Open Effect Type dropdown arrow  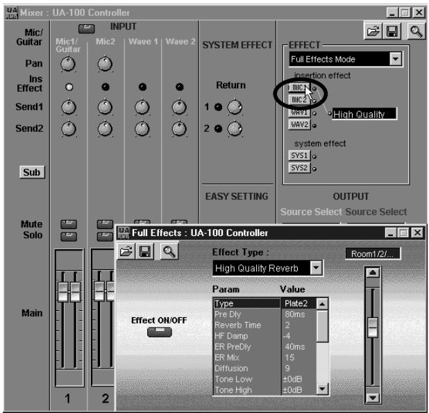[316, 268]
